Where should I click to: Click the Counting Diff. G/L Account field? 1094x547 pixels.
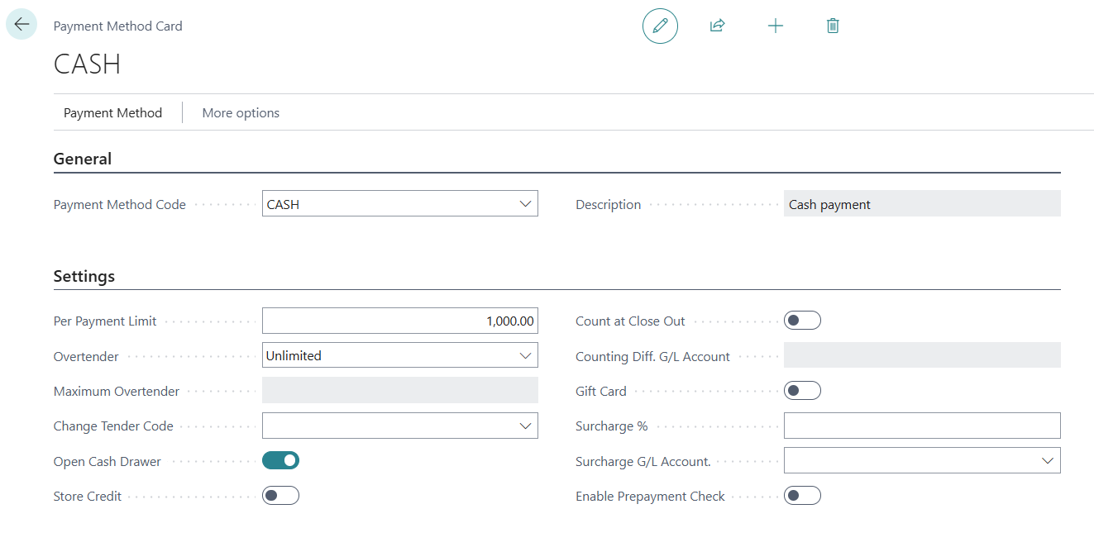tap(922, 355)
